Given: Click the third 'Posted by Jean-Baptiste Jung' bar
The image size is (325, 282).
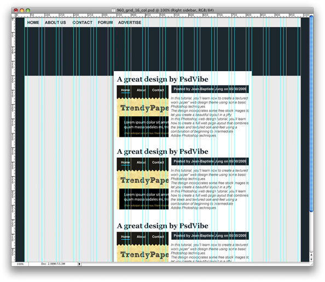Looking at the screenshot, I should coord(210,235).
